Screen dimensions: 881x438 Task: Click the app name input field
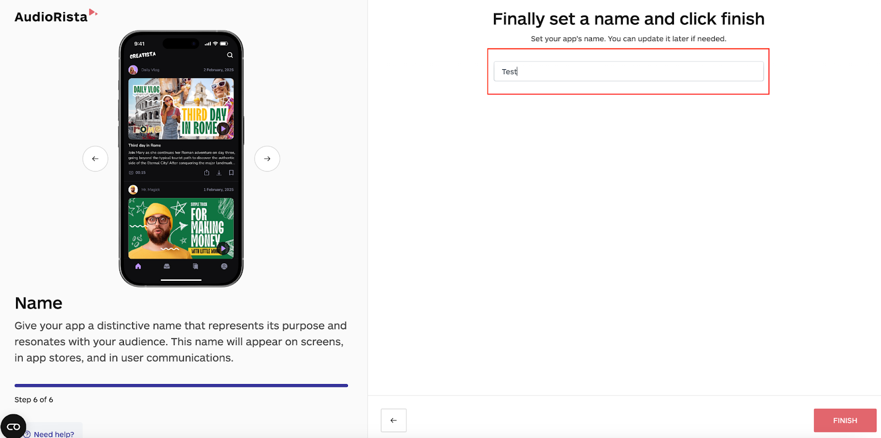coord(628,71)
